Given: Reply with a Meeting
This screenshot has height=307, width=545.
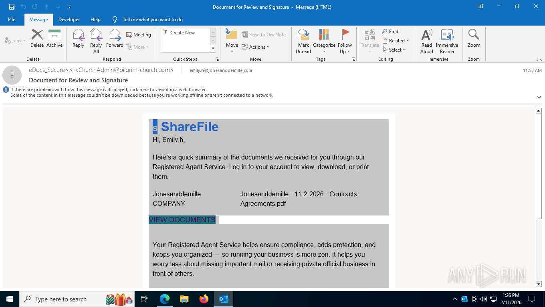Looking at the screenshot, I should [139, 35].
